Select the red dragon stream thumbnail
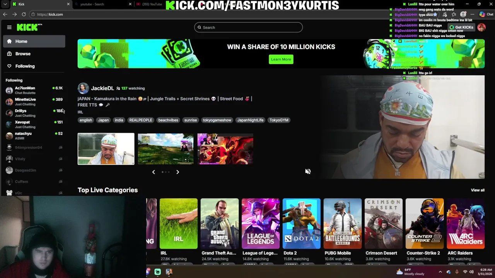This screenshot has width=495, height=278. pos(225,149)
